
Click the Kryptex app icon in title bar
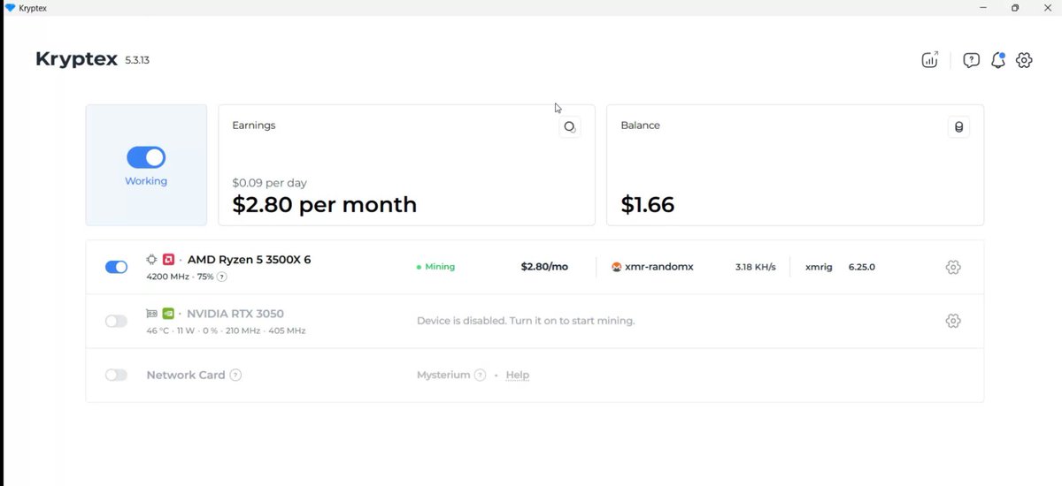coord(10,8)
